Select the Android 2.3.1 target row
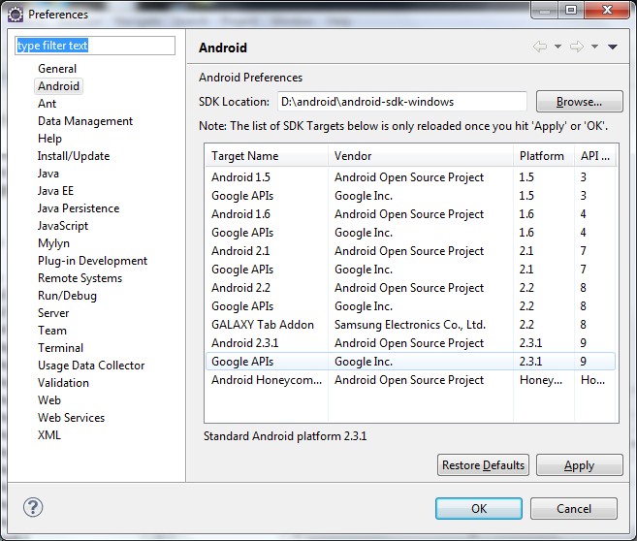 411,343
